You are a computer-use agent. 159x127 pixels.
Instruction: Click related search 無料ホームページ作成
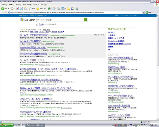[116, 38]
